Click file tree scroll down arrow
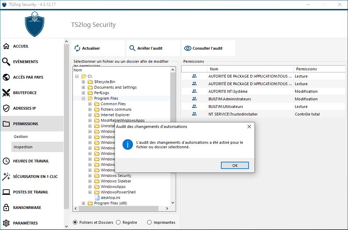Screen dimensions: 348x230 (x=173, y=203)
